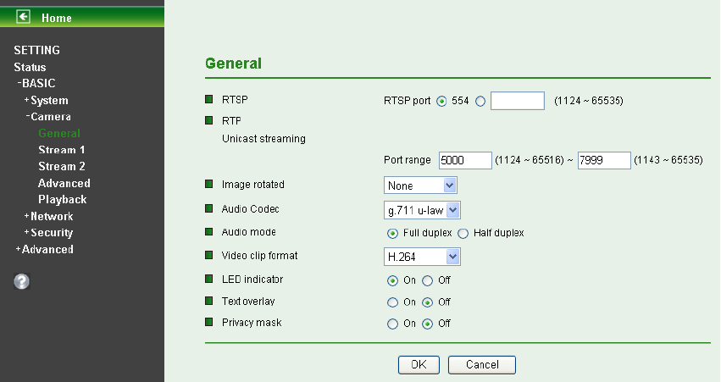Image resolution: width=721 pixels, height=382 pixels.
Task: Turn Privacy mask On
Action: tap(392, 324)
